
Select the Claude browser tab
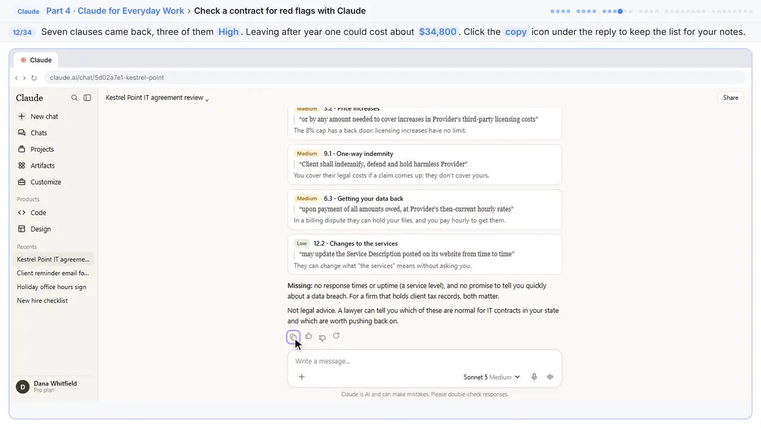point(36,60)
